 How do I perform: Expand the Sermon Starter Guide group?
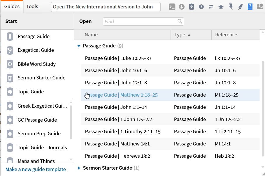79,168
